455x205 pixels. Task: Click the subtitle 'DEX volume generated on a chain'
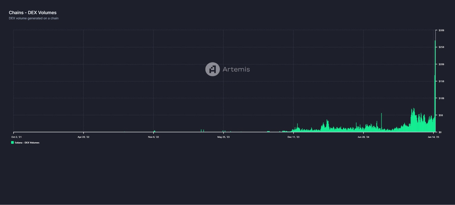[33, 18]
